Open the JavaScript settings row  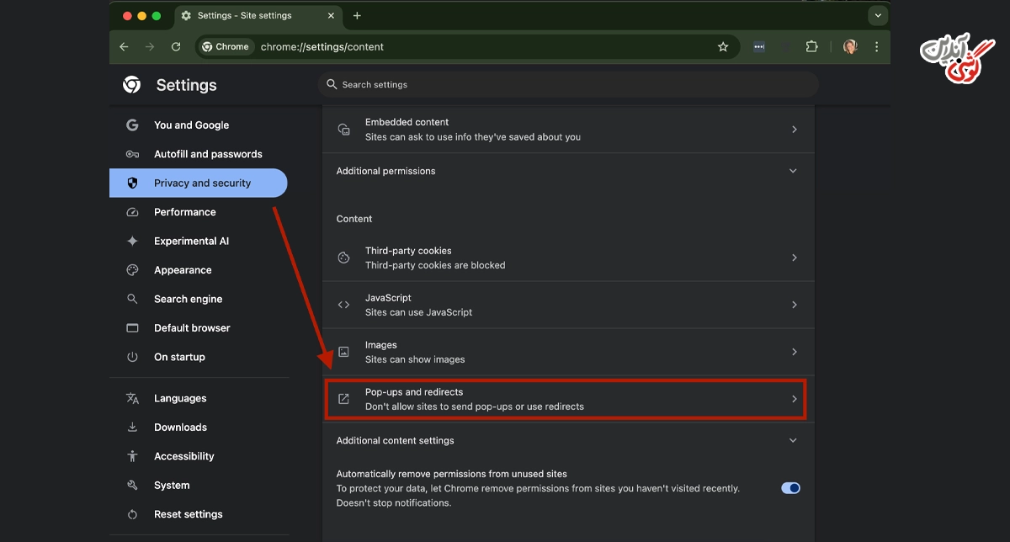pyautogui.click(x=568, y=305)
